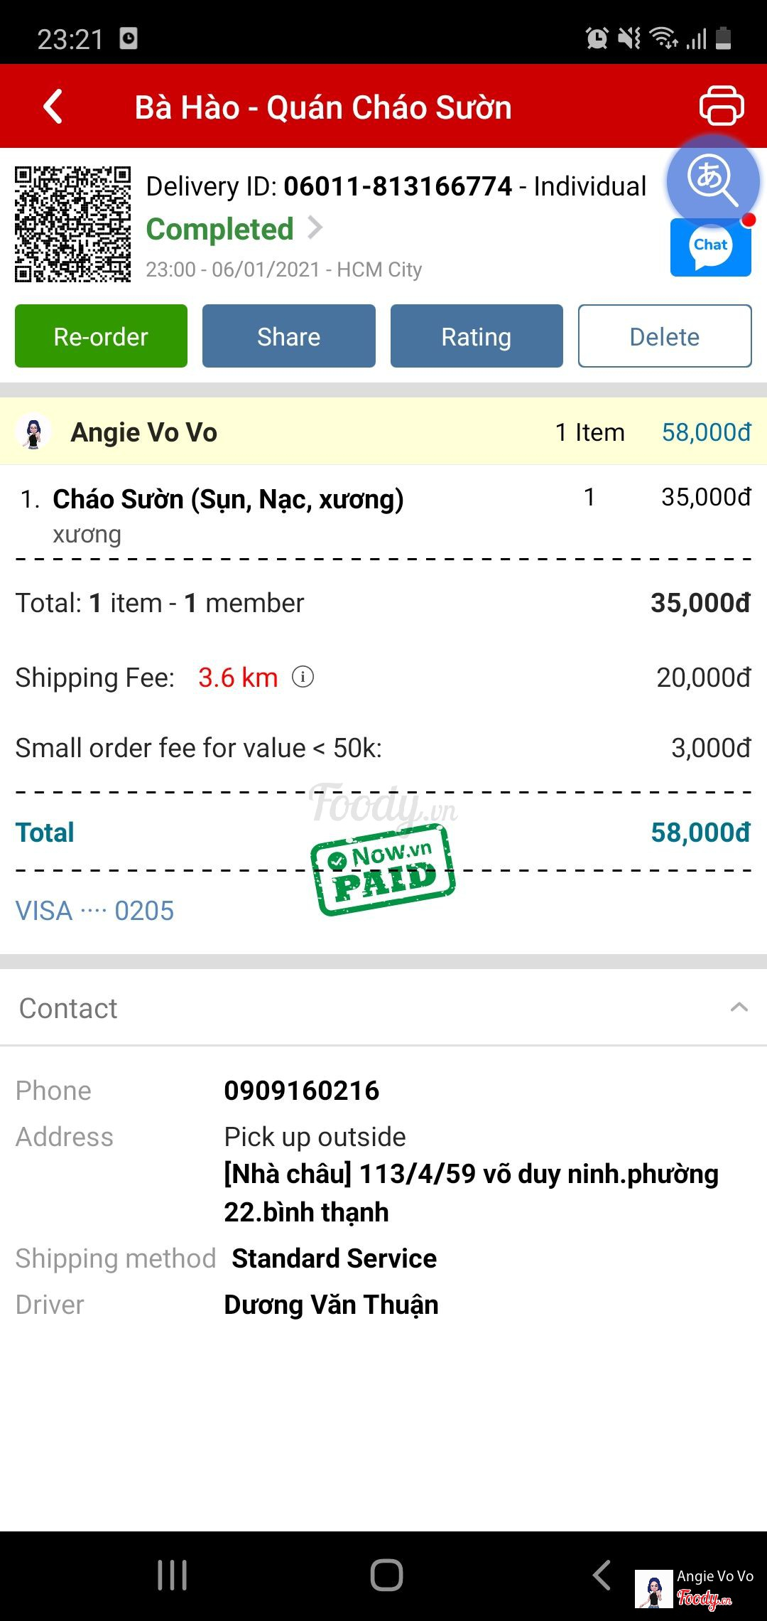The width and height of the screenshot is (767, 1621).
Task: Tap Angie Vo Vo's avatar picture
Action: [33, 432]
